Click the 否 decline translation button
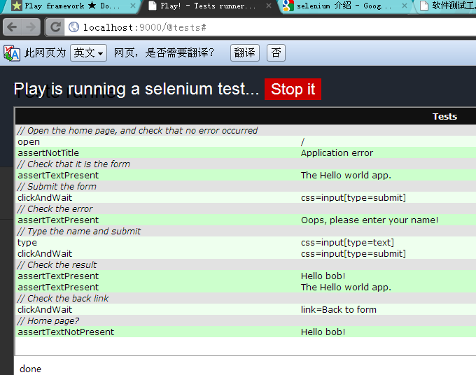 276,52
